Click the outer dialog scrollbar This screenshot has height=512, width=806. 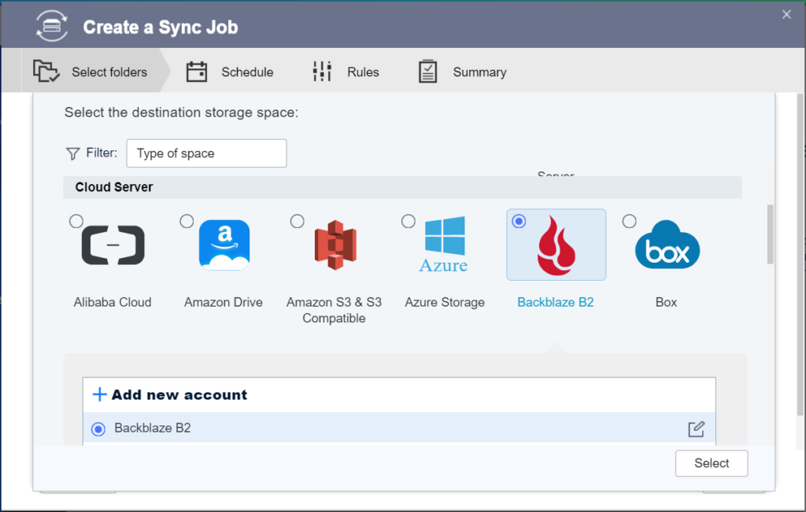pyautogui.click(x=800, y=254)
